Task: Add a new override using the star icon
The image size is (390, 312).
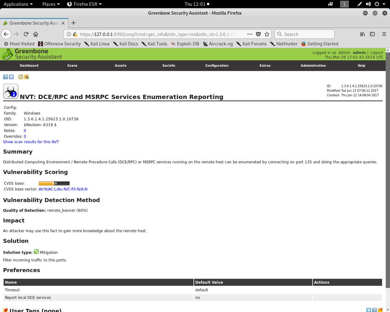Action: (27, 77)
